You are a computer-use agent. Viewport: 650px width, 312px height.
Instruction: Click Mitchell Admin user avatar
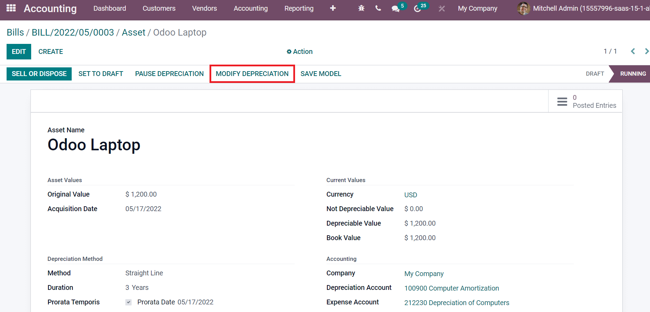pos(523,8)
